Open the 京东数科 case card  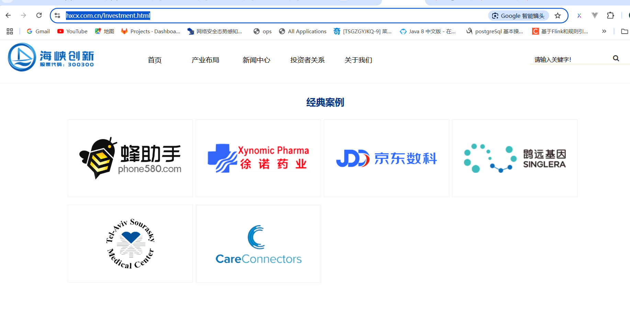tap(386, 158)
